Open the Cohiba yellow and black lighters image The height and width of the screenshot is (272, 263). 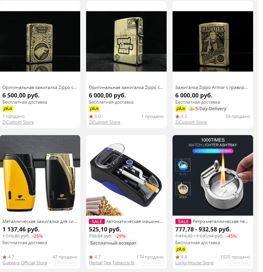[40, 175]
